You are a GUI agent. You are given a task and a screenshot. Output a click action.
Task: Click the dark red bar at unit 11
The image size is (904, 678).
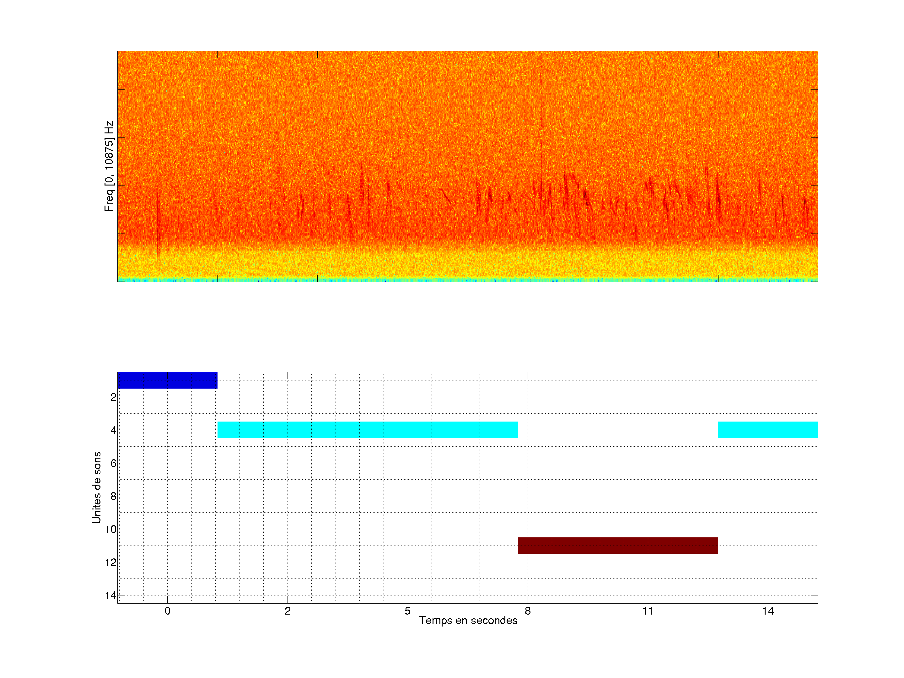click(x=617, y=546)
